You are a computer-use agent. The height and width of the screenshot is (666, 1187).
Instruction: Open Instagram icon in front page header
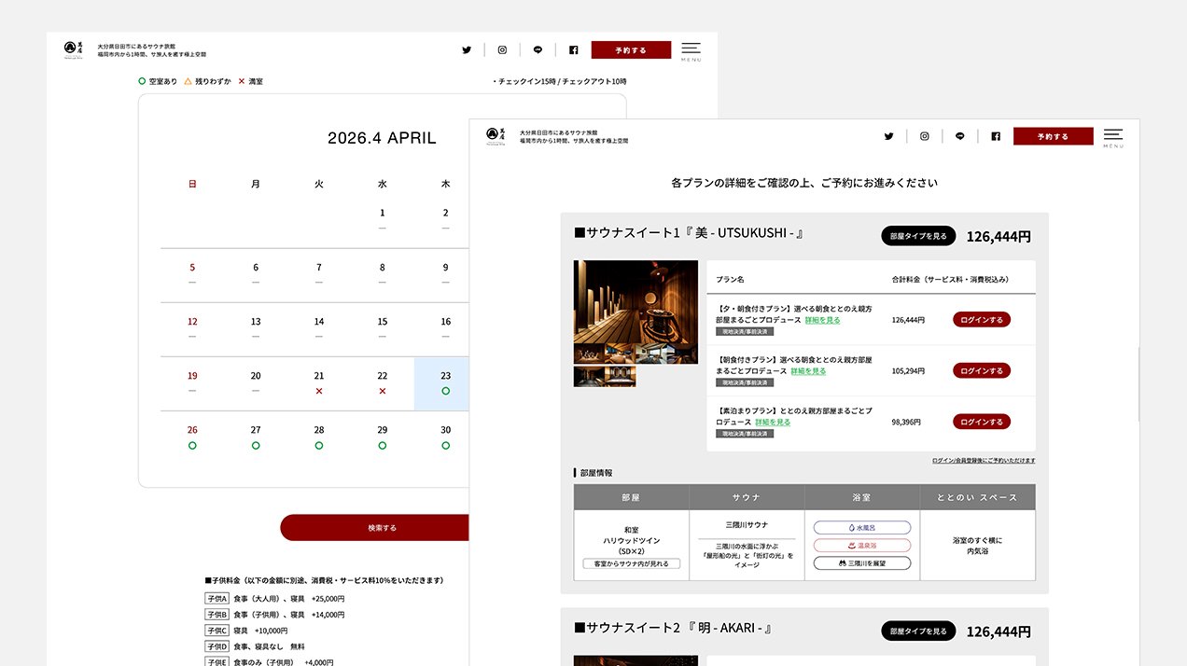point(925,136)
